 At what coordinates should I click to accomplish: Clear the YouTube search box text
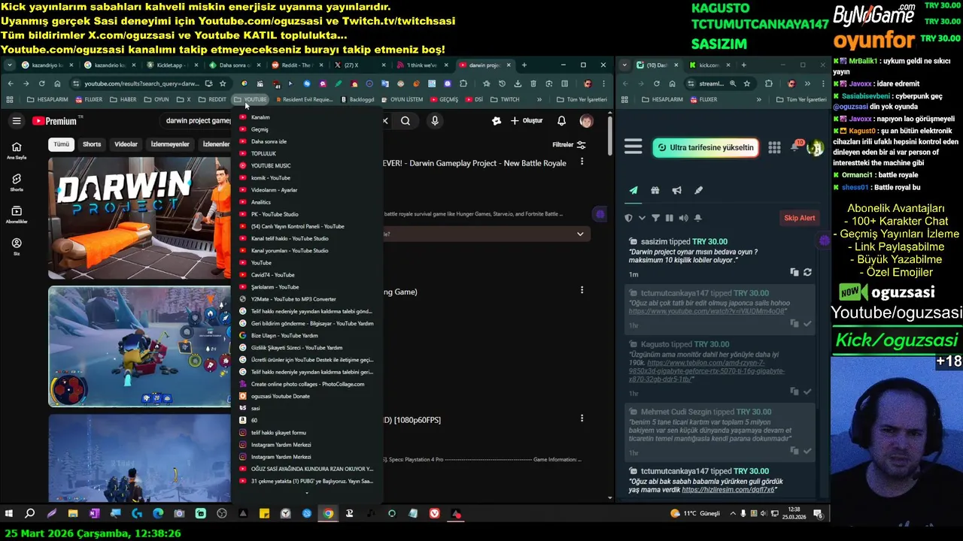pos(385,121)
